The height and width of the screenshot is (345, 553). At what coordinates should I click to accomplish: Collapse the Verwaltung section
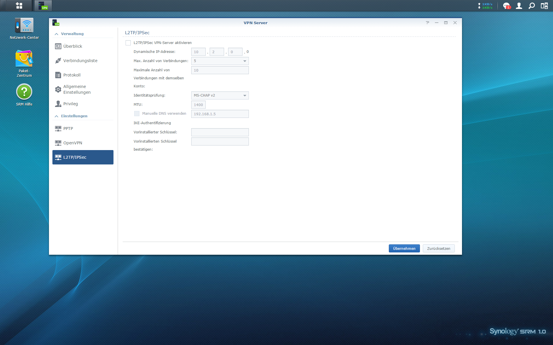(57, 34)
